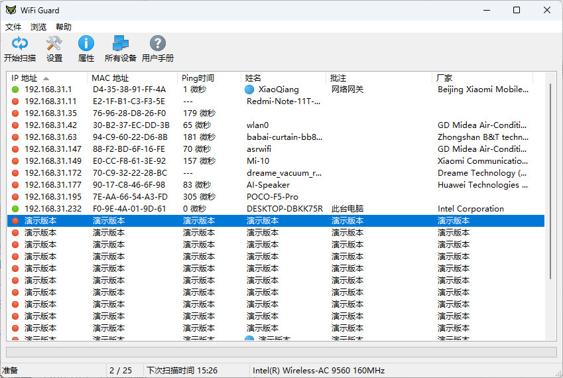Minimize the WiFi Guard window
This screenshot has height=378, width=563.
(x=487, y=10)
